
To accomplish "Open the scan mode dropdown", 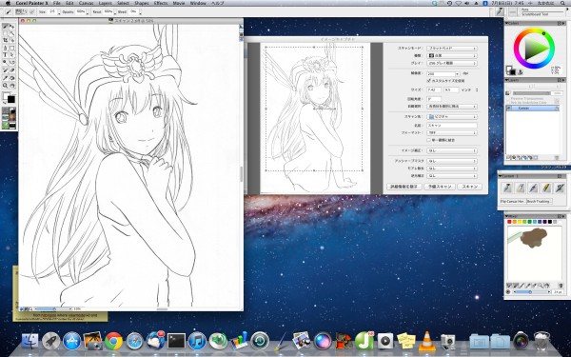I will coord(451,49).
